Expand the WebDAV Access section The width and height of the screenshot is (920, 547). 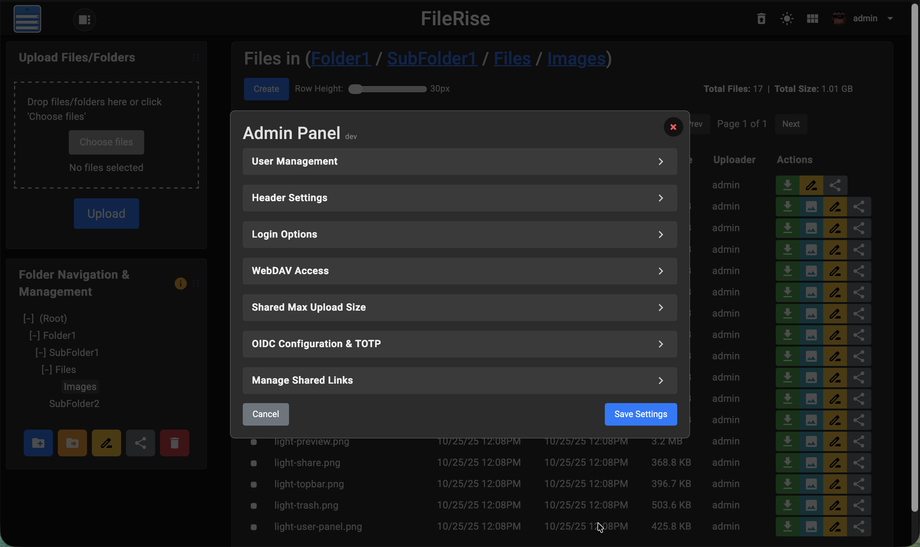[x=460, y=271]
